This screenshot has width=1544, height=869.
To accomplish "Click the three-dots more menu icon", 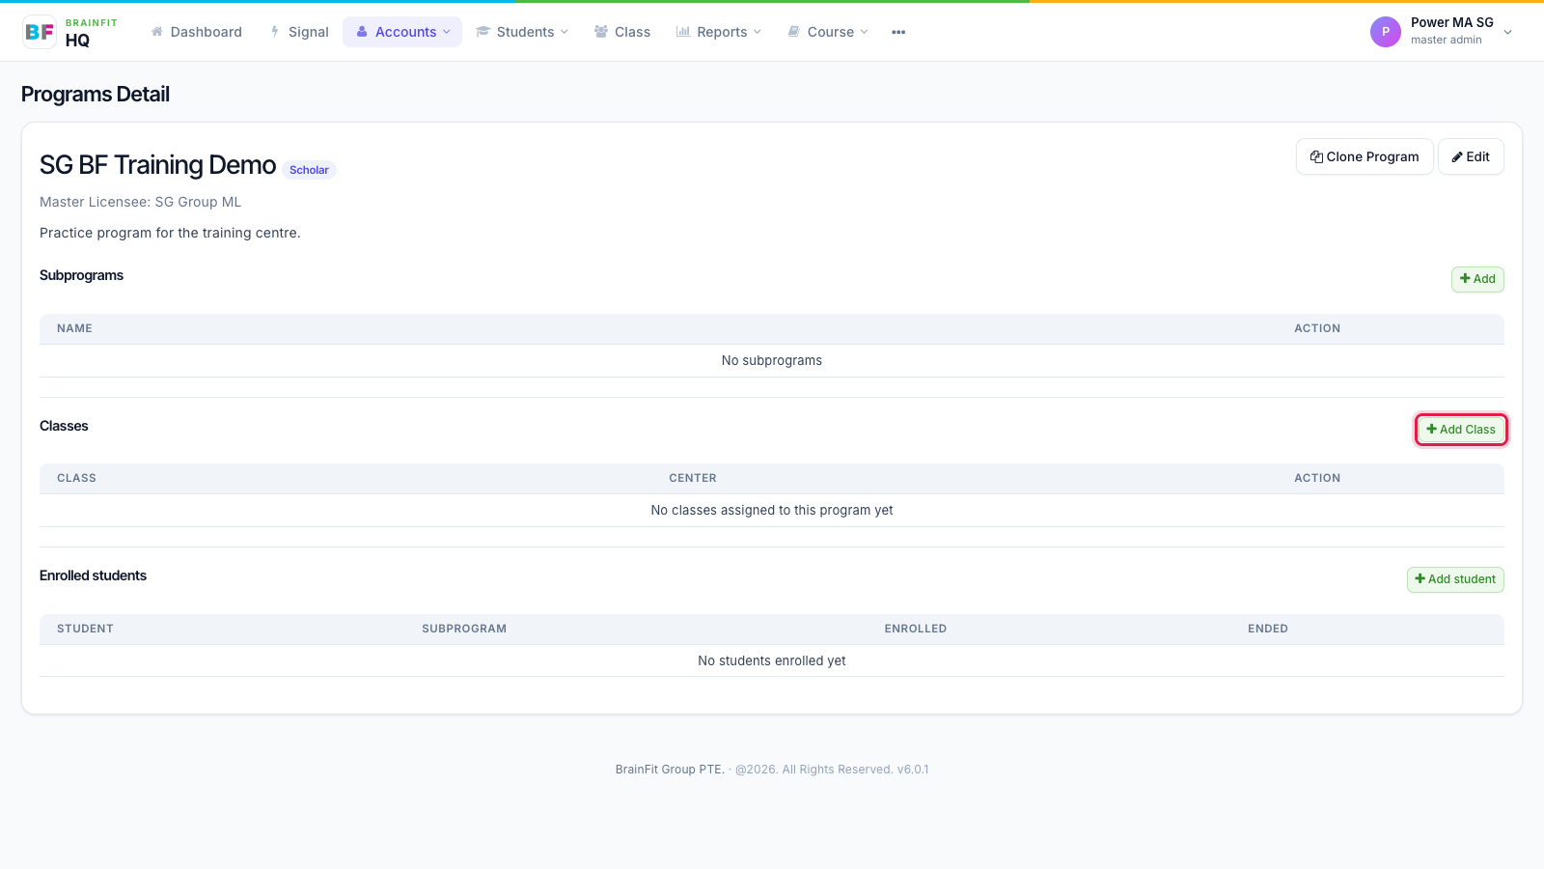I will [x=898, y=32].
